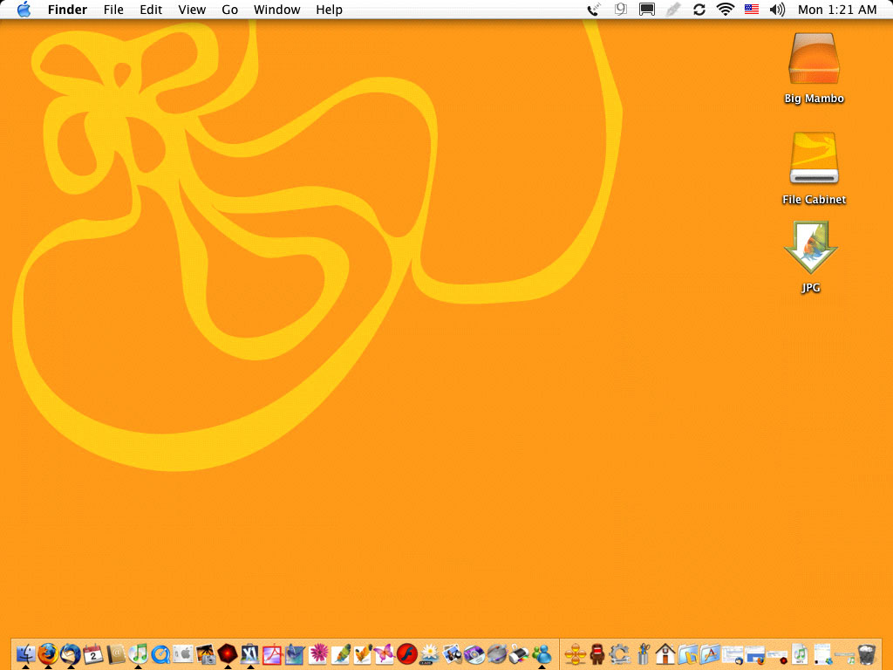Open Image Capture from the Dock
The width and height of the screenshot is (893, 670).
click(205, 654)
